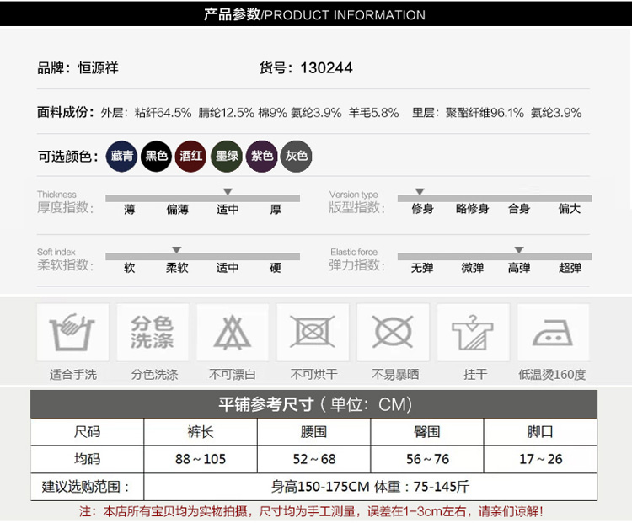Image resolution: width=632 pixels, height=523 pixels.
Task: Select the 灰色 gray color swatch
Action: [x=297, y=156]
